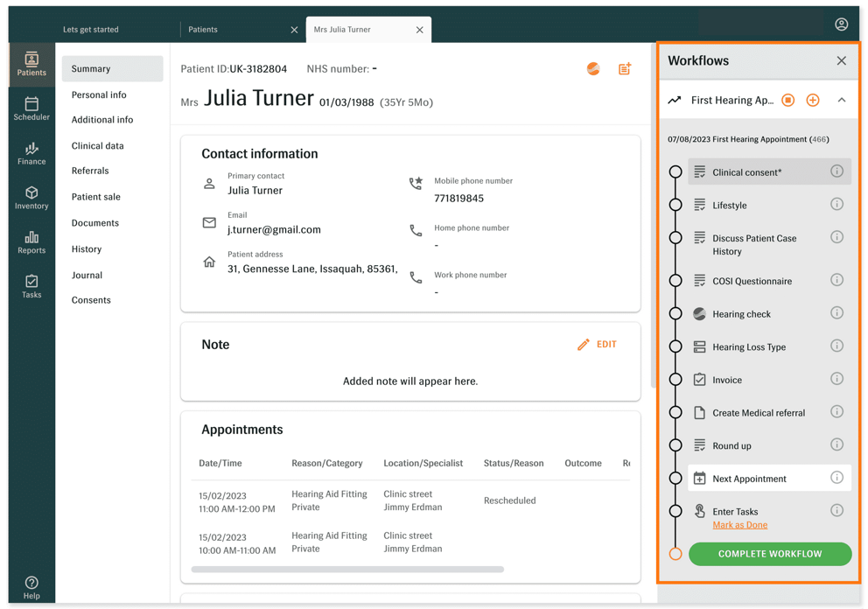Collapse the First Hearing Appointment workflow
The height and width of the screenshot is (609, 868).
click(842, 100)
